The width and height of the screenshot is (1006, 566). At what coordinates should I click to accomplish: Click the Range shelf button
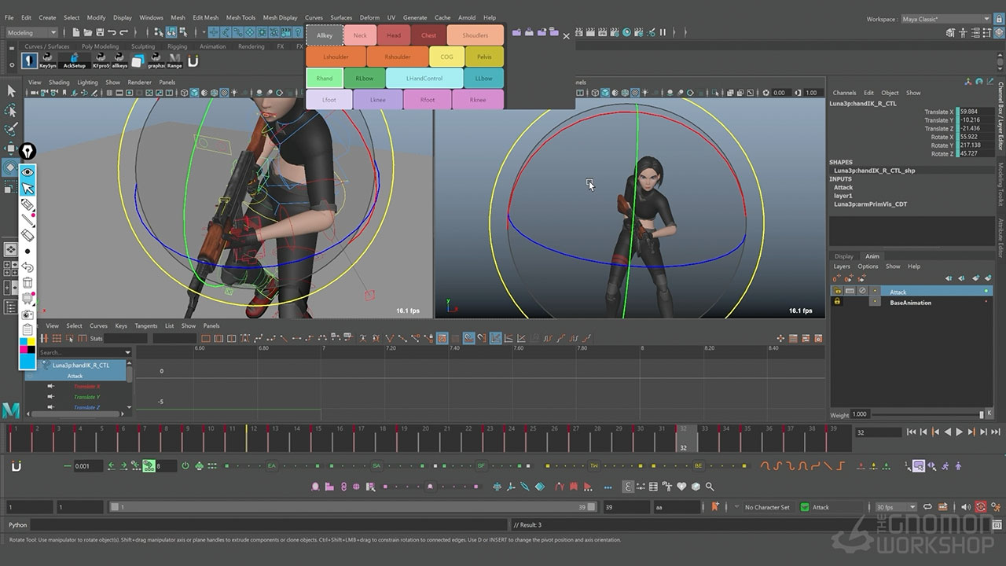pos(174,61)
